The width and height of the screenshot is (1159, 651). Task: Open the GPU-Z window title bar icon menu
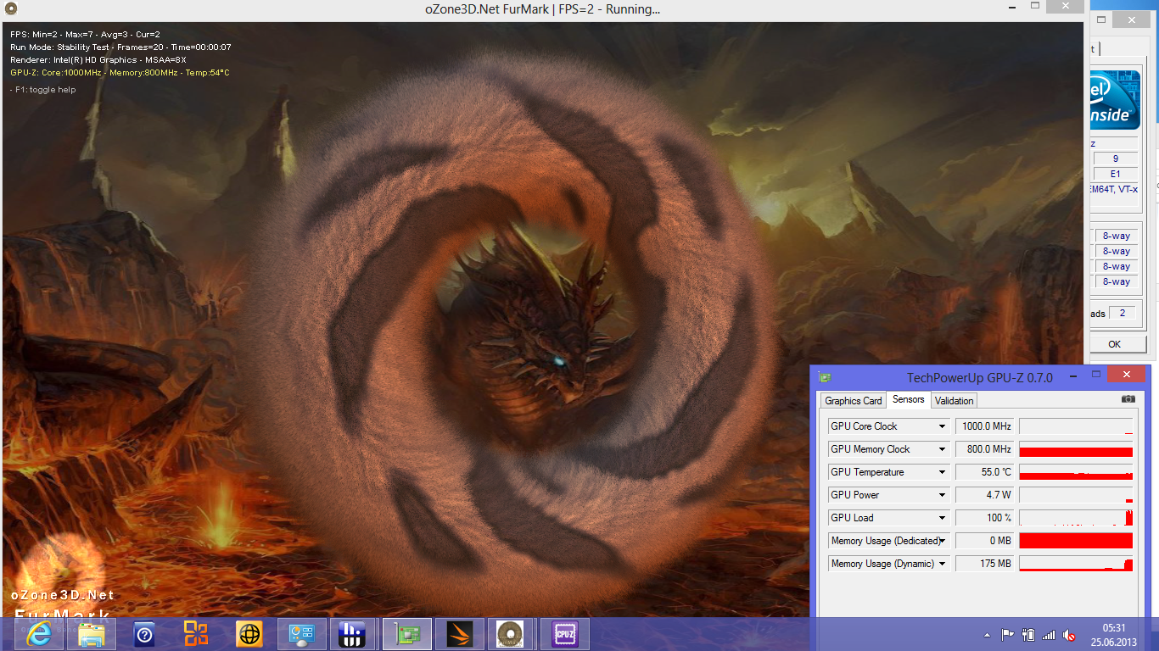tap(824, 377)
